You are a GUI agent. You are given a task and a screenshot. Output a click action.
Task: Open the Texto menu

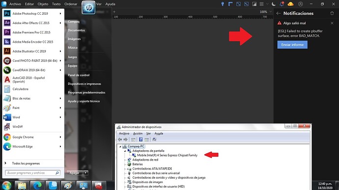(x=56, y=4)
